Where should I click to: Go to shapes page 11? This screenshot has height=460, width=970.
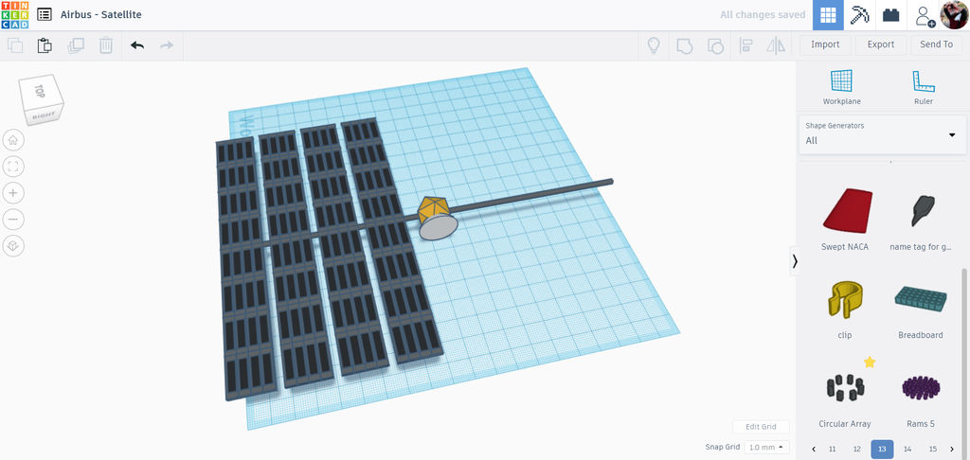tap(832, 449)
